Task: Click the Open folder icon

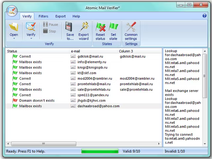Action: (x=14, y=27)
